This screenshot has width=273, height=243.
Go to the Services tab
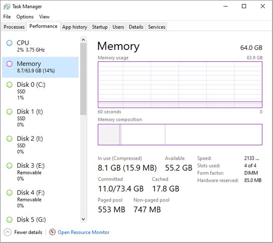click(x=157, y=27)
